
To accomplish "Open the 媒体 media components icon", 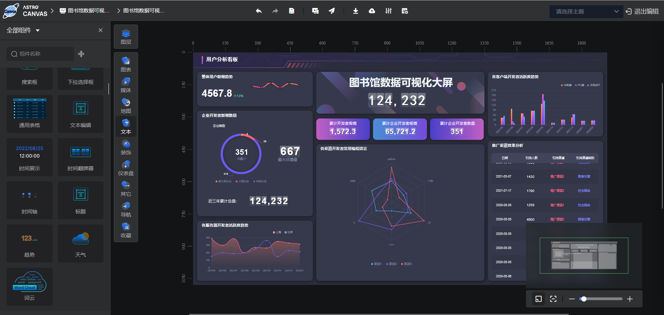I will (x=126, y=85).
